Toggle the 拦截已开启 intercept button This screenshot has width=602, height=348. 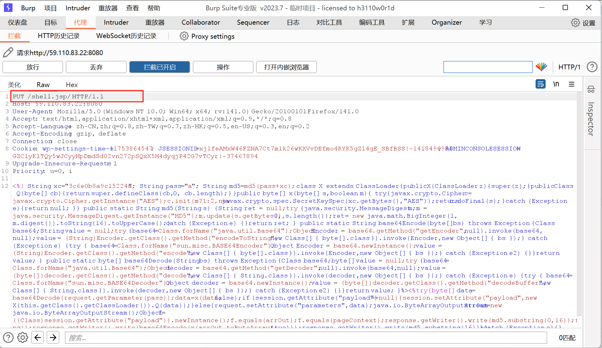pos(160,67)
